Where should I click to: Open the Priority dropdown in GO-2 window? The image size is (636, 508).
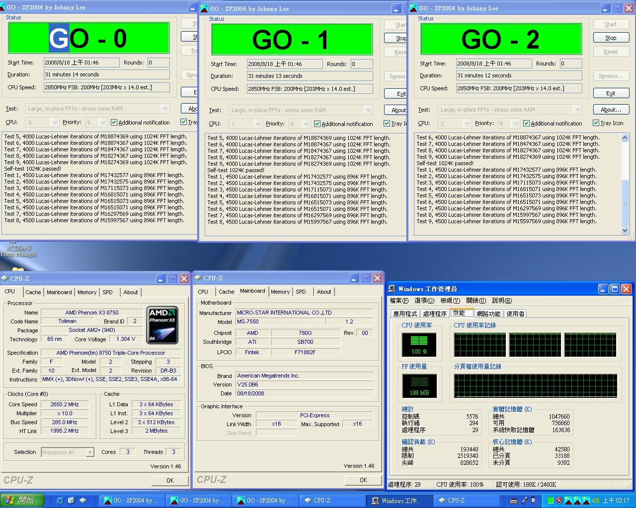pos(515,124)
